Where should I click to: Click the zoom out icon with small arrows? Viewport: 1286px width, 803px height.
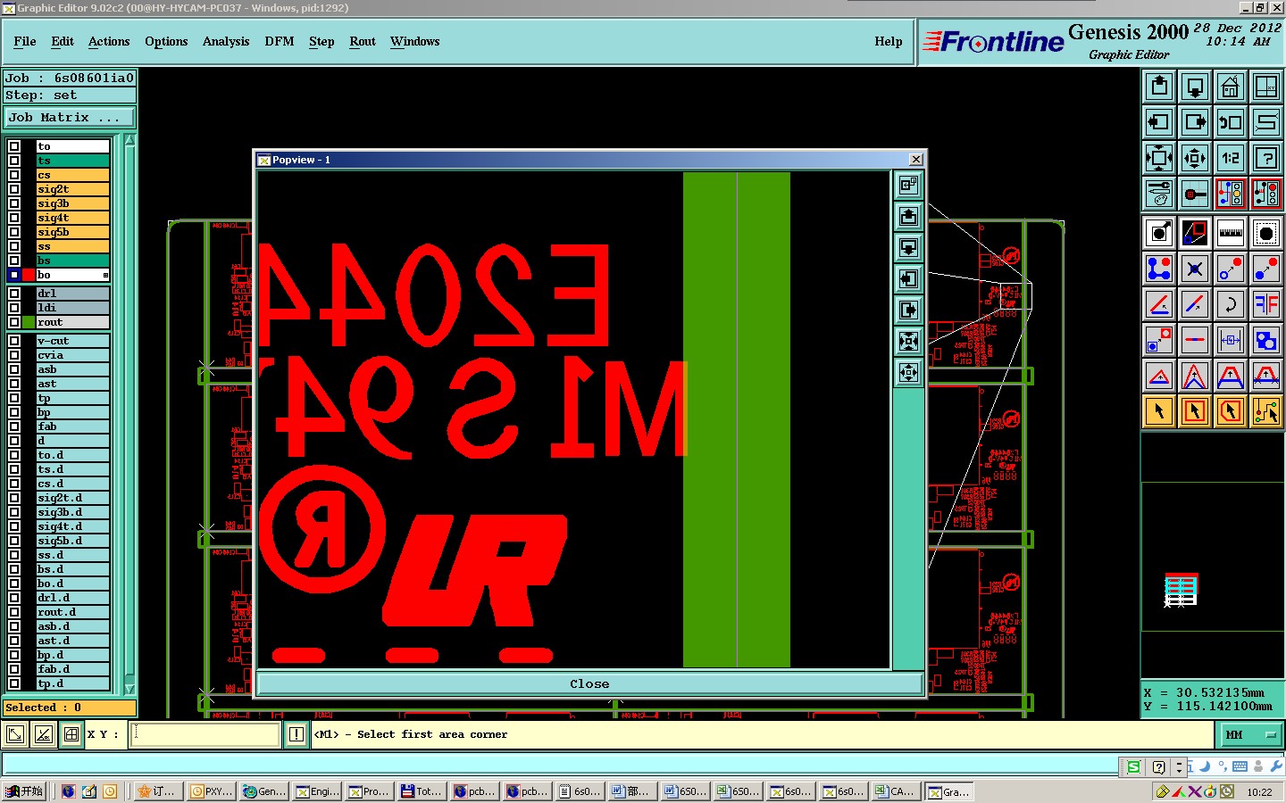tap(1195, 158)
